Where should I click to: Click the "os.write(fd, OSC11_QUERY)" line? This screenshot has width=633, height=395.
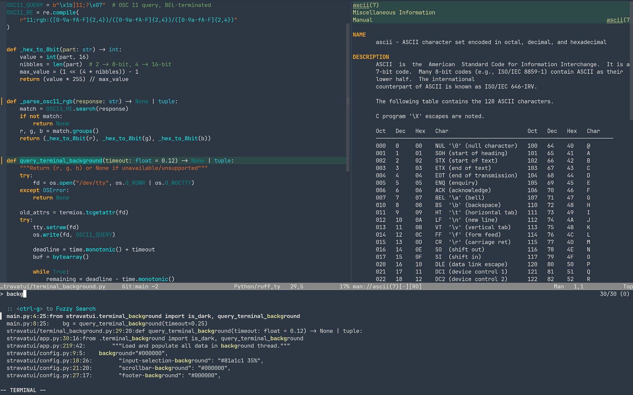point(74,234)
